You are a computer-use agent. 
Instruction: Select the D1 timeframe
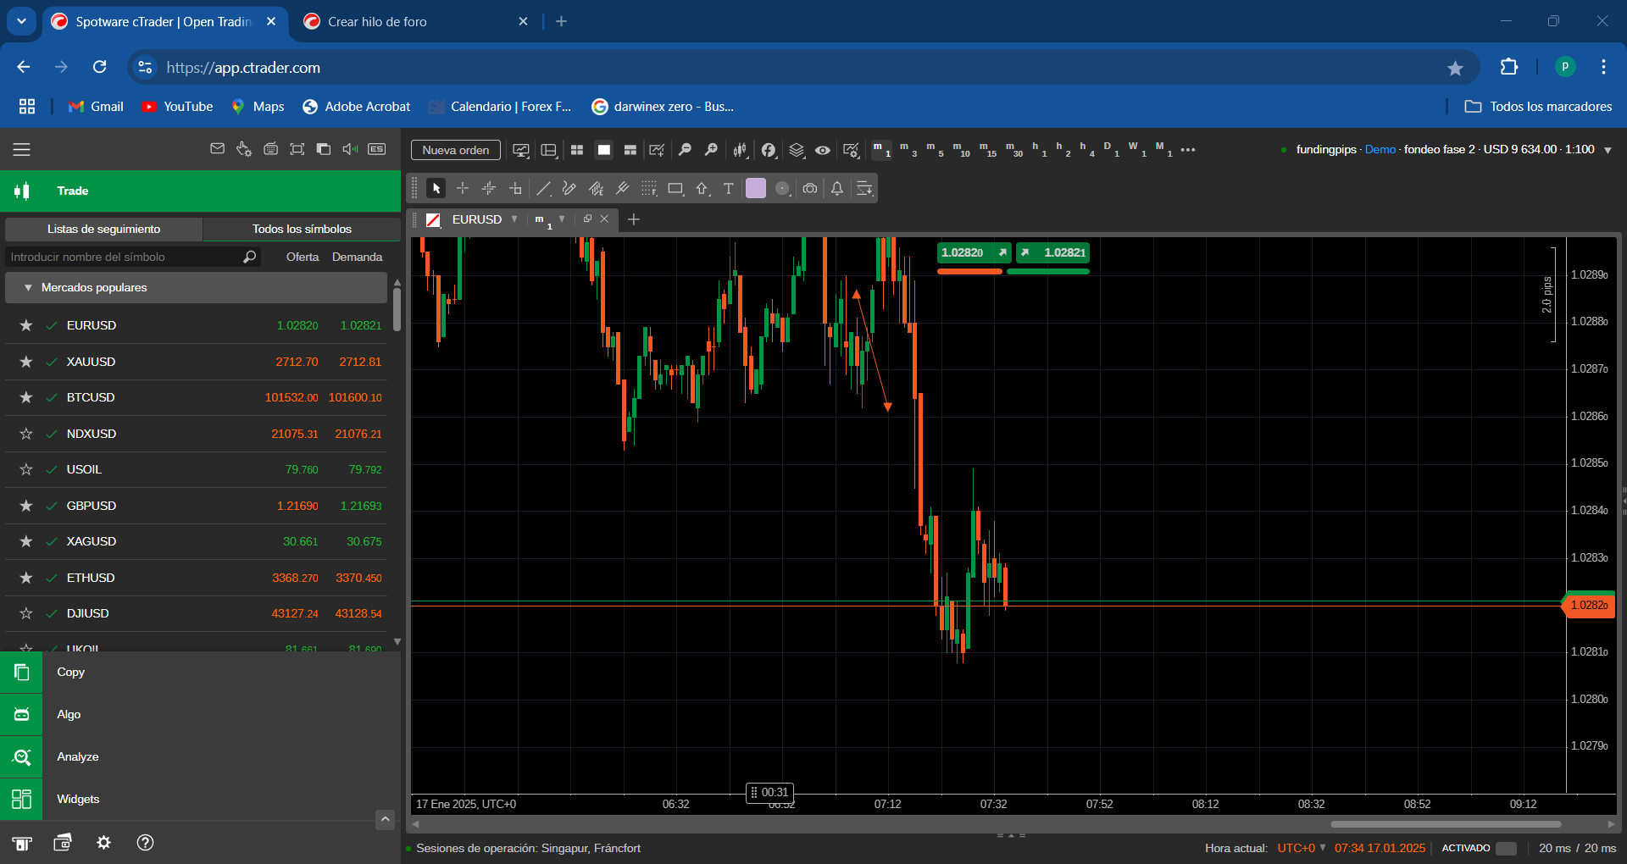click(x=1111, y=150)
